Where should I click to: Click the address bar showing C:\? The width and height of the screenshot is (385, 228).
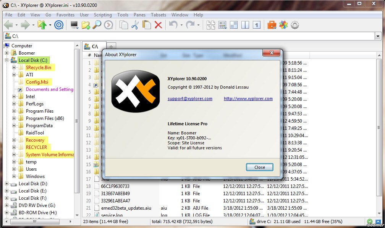coord(189,36)
